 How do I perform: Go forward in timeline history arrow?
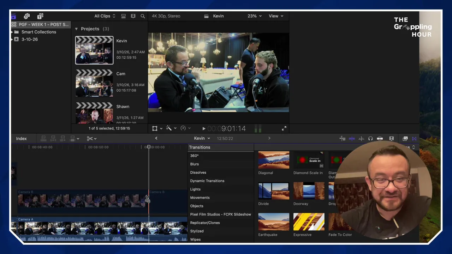(x=269, y=138)
